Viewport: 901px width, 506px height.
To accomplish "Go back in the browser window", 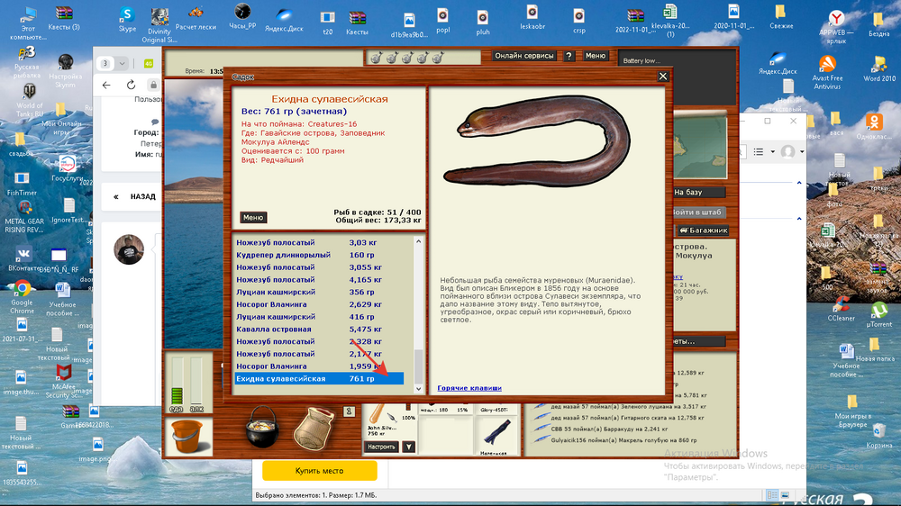I will point(106,85).
